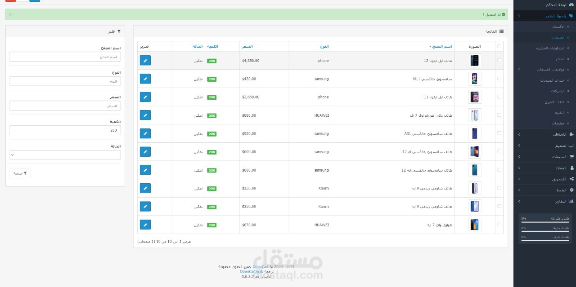
Task: Open the لوحة التحكم dashboard icon
Action: (x=571, y=4)
